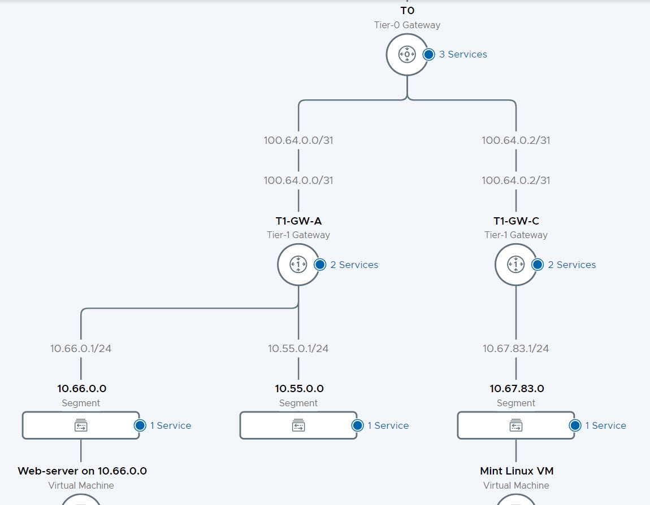Click the upper 100.64.0.2/31 link label

point(515,140)
